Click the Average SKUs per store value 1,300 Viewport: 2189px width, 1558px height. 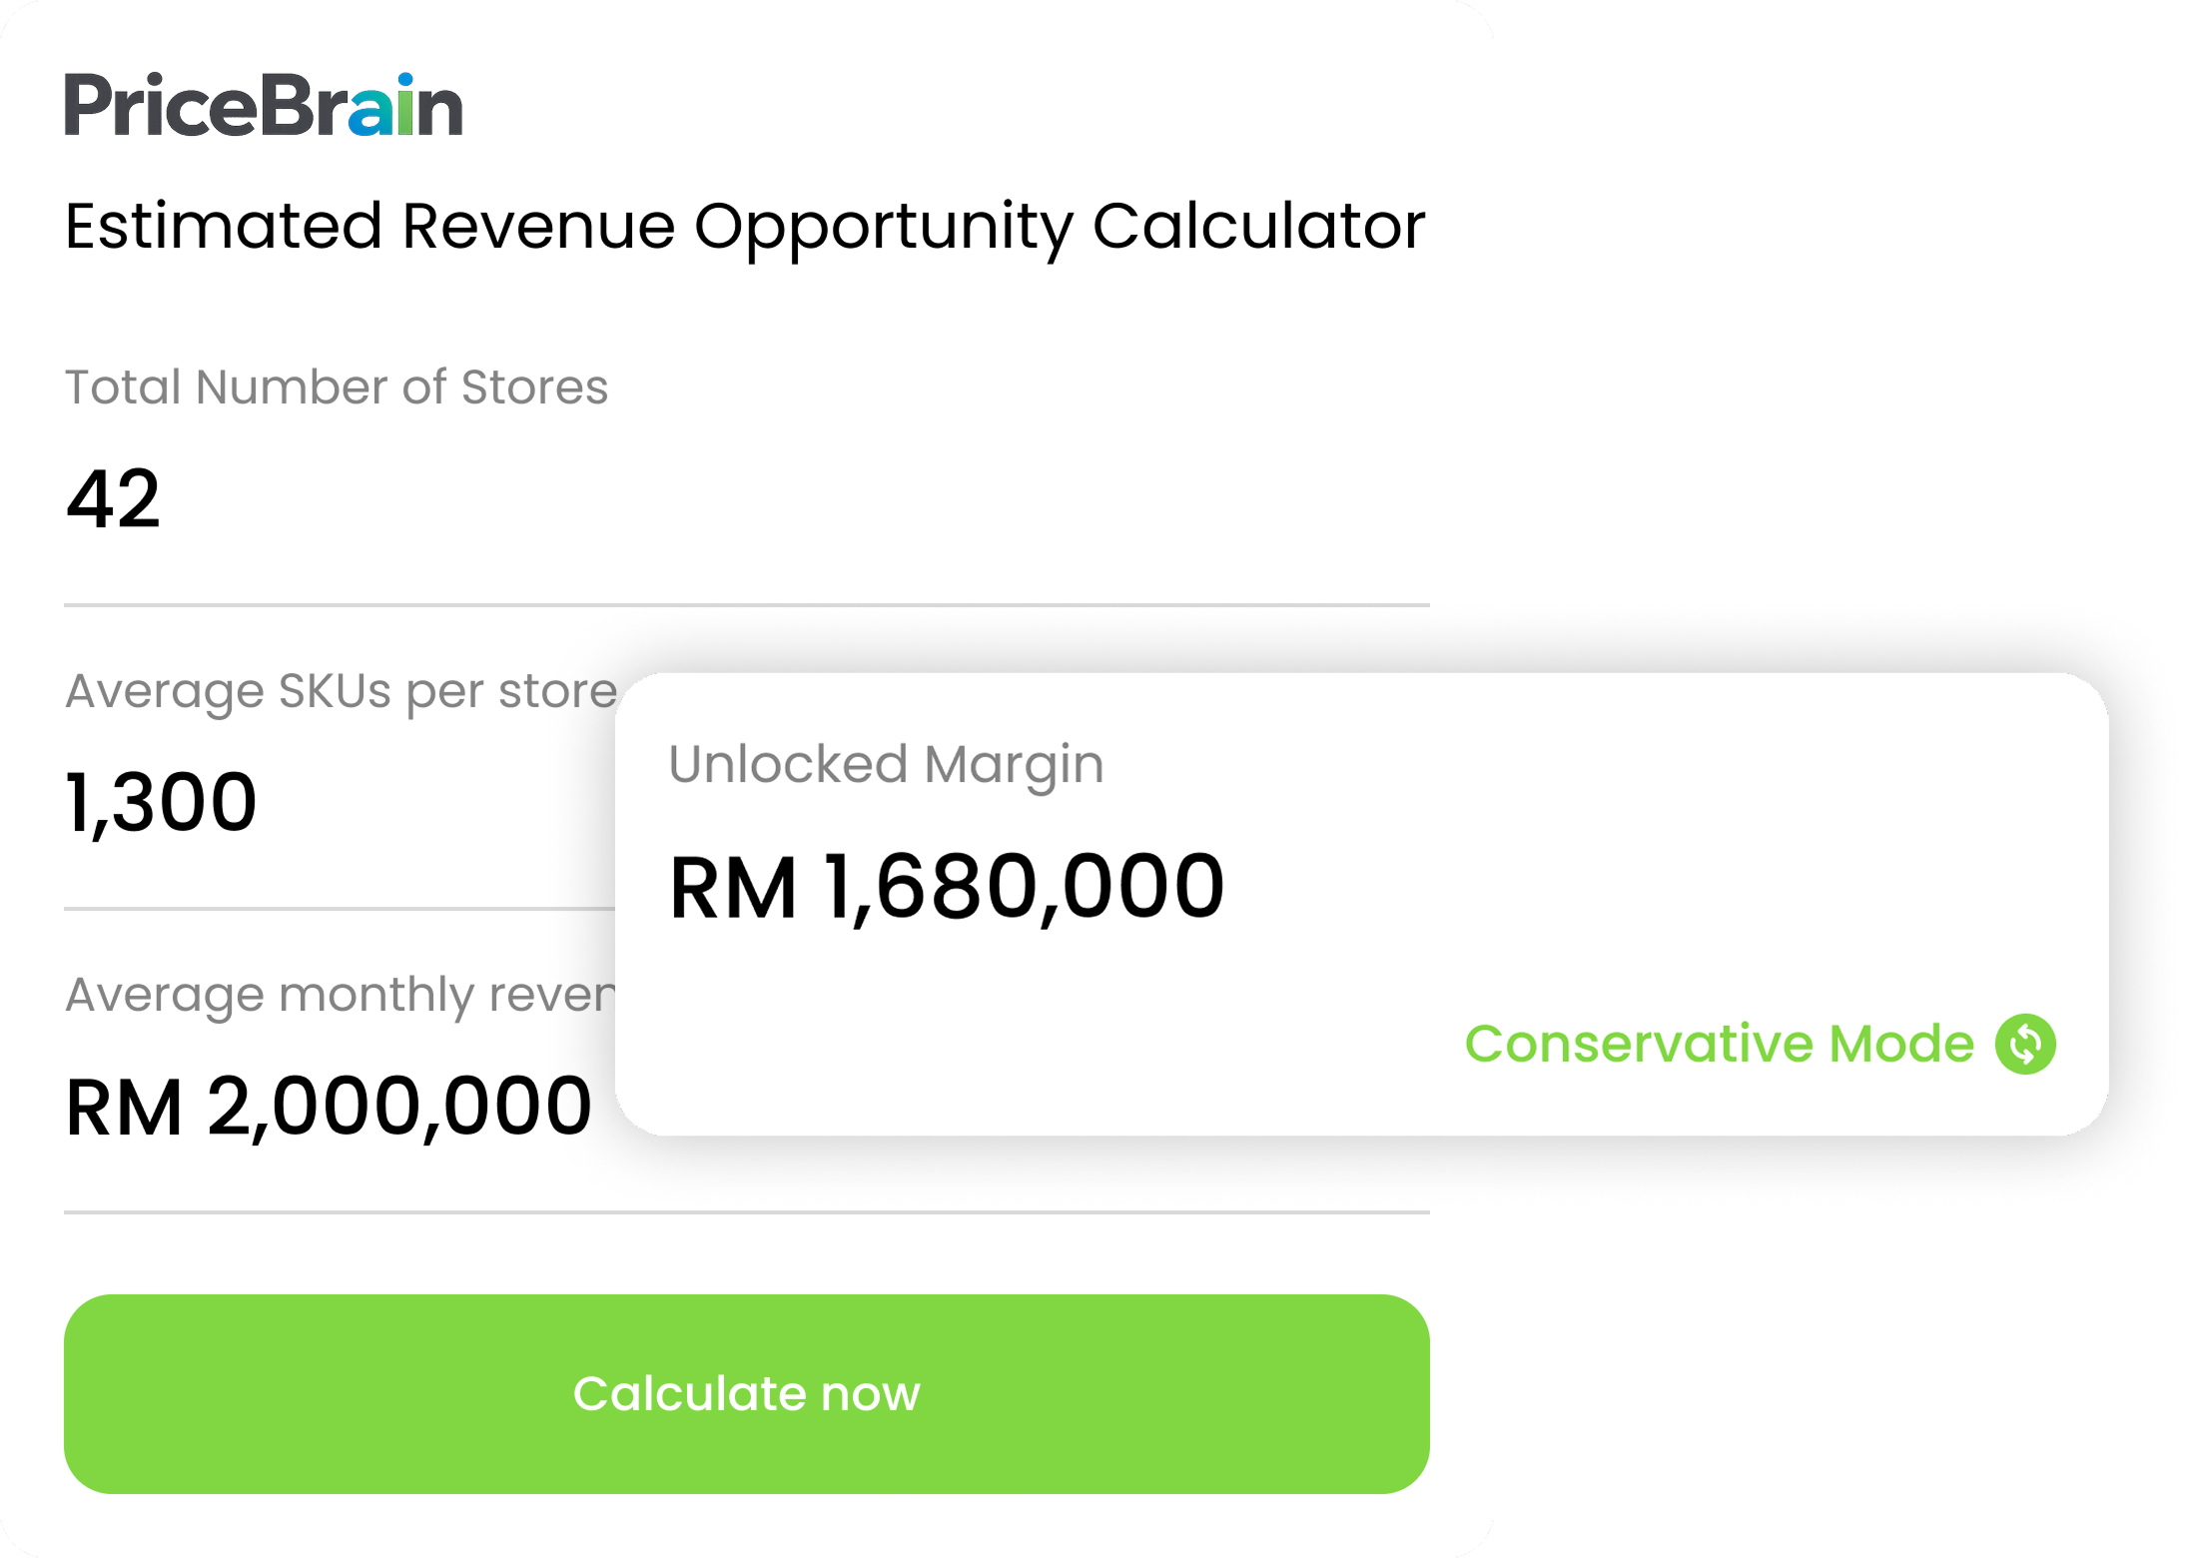point(161,803)
